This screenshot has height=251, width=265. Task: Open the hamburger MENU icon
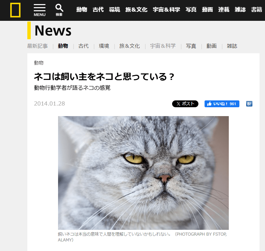coord(40,10)
